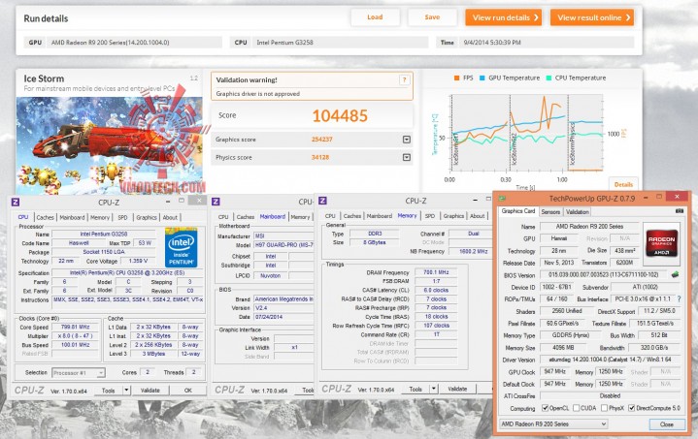Click Validate in the first CPU-Z window
The width and height of the screenshot is (698, 439).
[x=150, y=391]
